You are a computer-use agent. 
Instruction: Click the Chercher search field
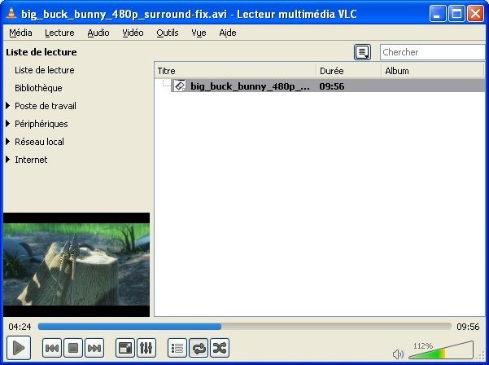pos(433,52)
